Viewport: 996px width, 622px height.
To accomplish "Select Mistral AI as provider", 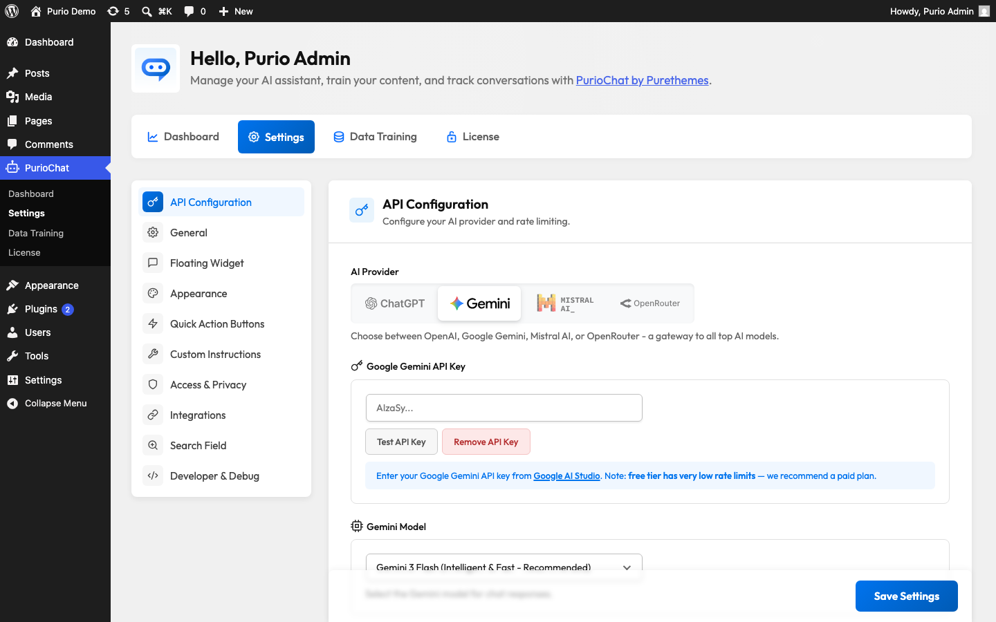I will tap(564, 303).
